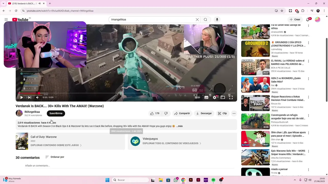The height and width of the screenshot is (184, 328).
Task: Open the Muy húmedo weather widget
Action: (12, 180)
